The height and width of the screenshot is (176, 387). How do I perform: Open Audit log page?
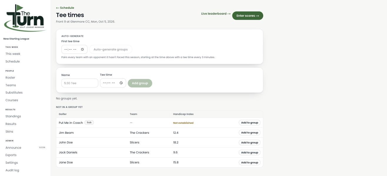[12, 170]
